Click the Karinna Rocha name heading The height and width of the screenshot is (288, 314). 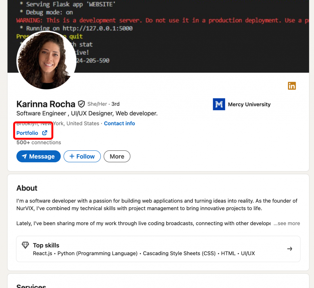click(x=46, y=104)
